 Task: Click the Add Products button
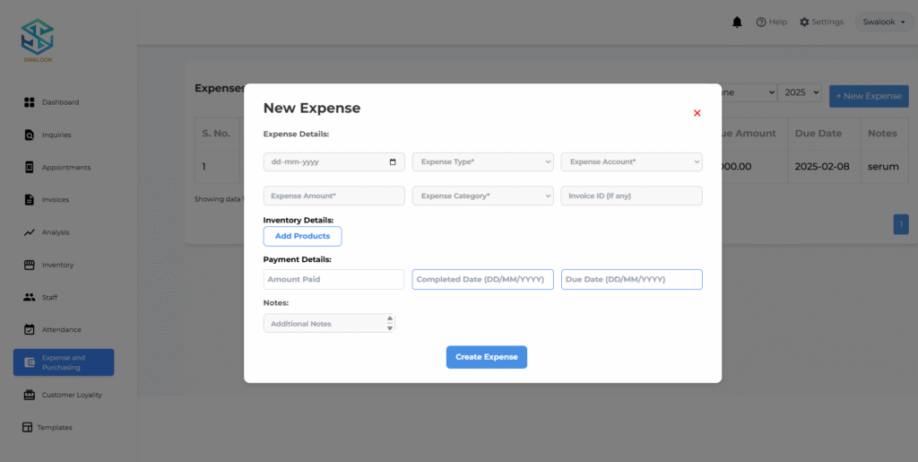tap(302, 236)
